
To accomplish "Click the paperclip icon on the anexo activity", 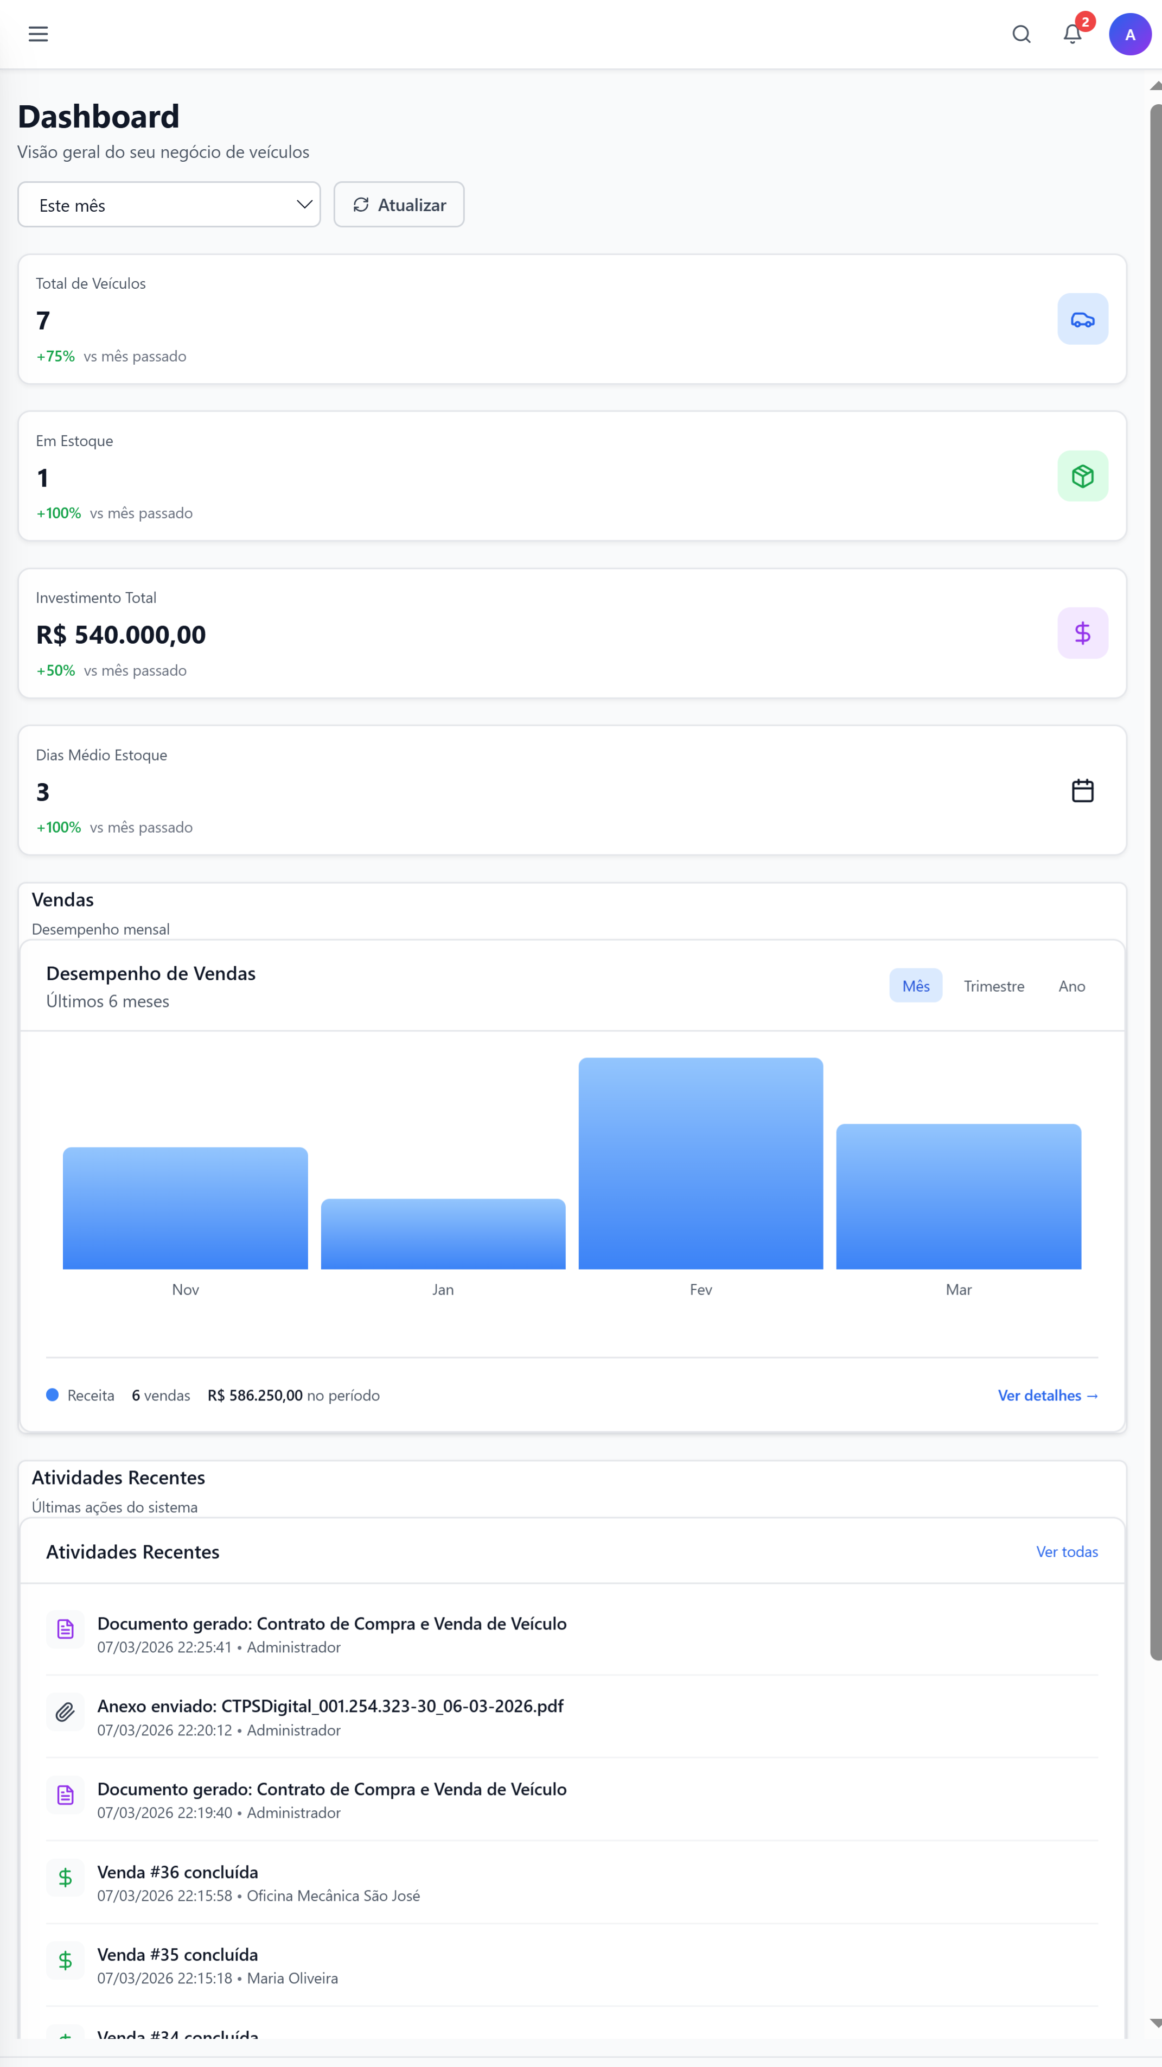I will (x=65, y=1713).
